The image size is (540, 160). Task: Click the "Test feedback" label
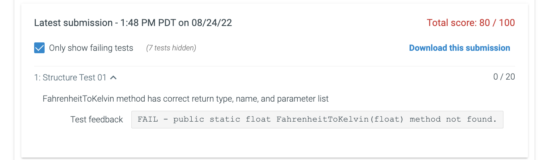(x=96, y=120)
